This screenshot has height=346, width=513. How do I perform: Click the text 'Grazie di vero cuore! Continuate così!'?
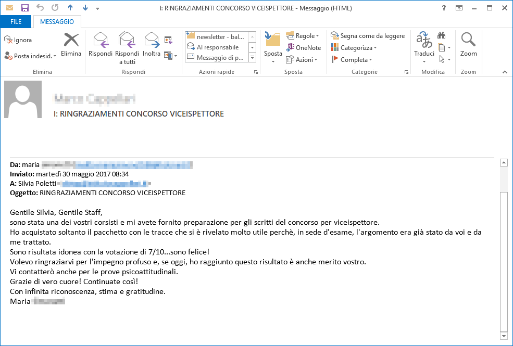74,281
